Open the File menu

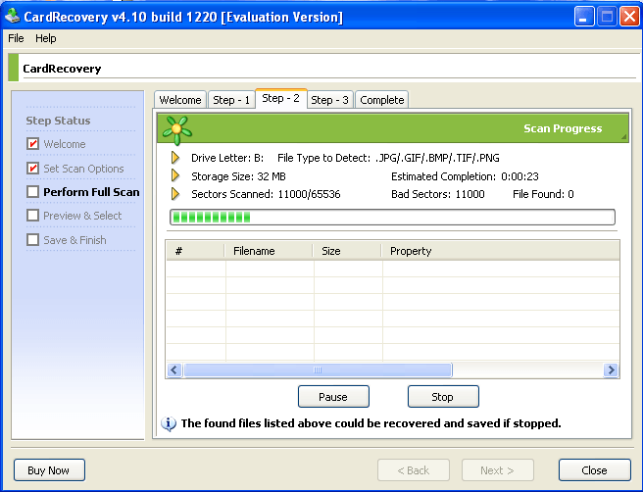click(16, 38)
